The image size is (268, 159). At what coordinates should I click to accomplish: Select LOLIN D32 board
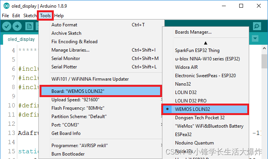coord(205,92)
